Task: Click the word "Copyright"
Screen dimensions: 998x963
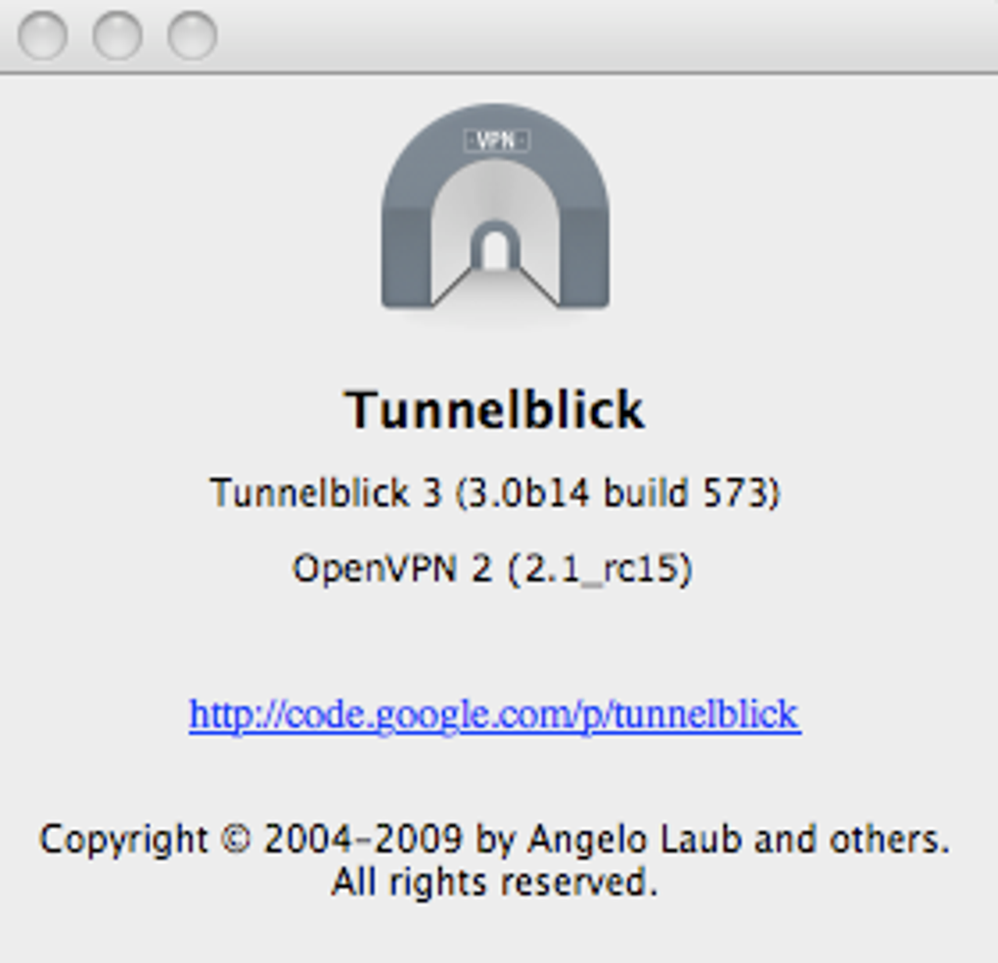Action: [123, 841]
